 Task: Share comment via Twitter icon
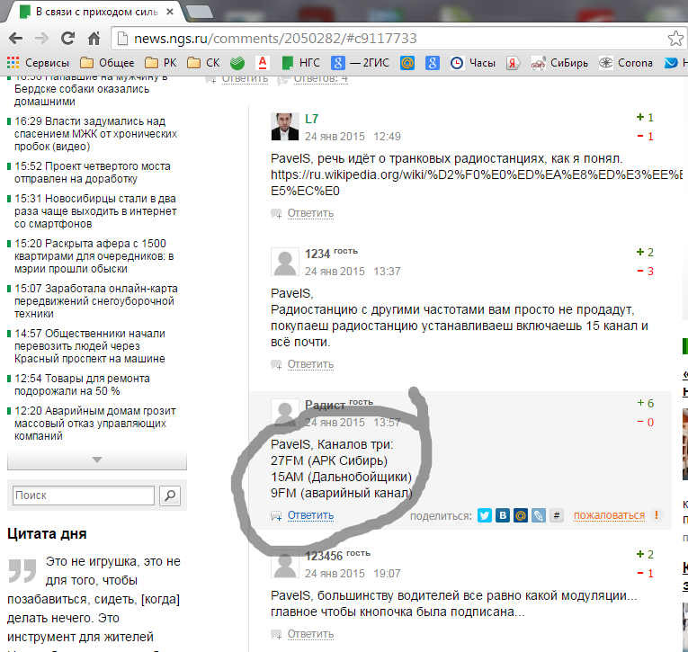tap(485, 515)
